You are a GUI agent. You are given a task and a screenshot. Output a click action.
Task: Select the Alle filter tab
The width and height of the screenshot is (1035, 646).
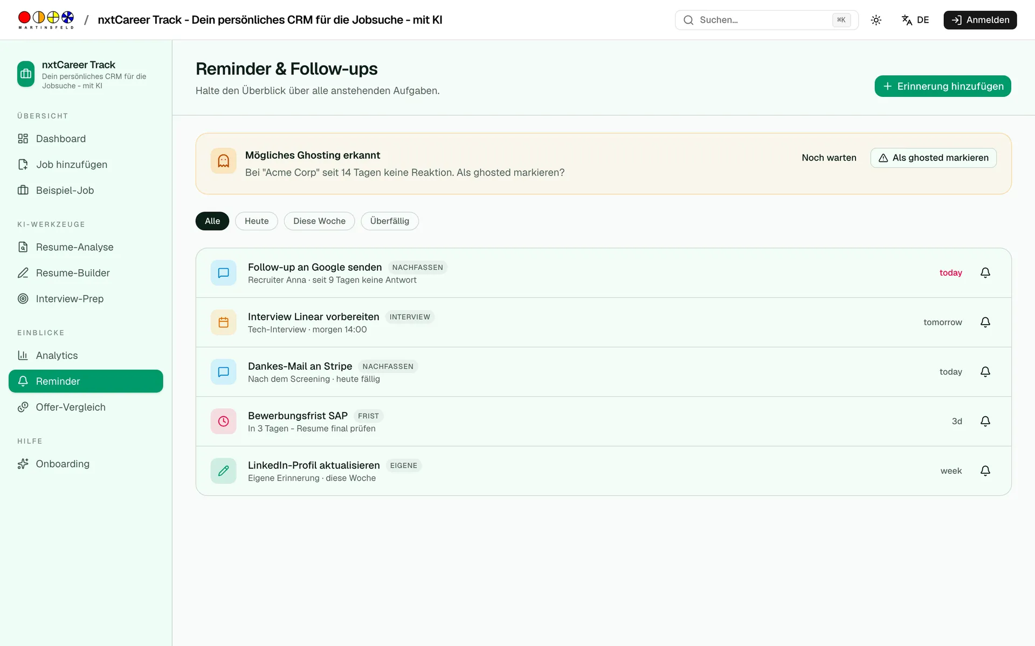coord(212,221)
